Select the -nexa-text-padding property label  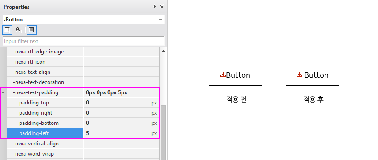pos(36,92)
